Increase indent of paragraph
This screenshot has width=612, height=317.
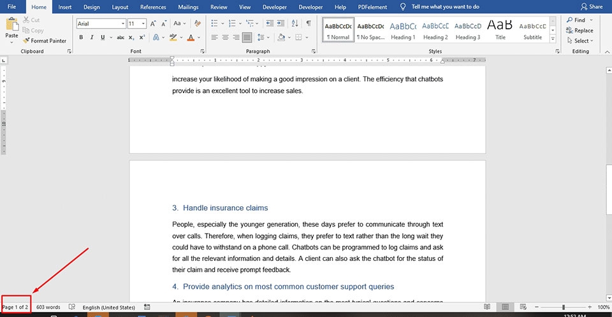[280, 24]
